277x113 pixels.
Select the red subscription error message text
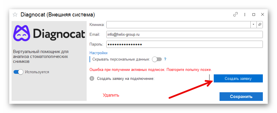[x=151, y=70]
